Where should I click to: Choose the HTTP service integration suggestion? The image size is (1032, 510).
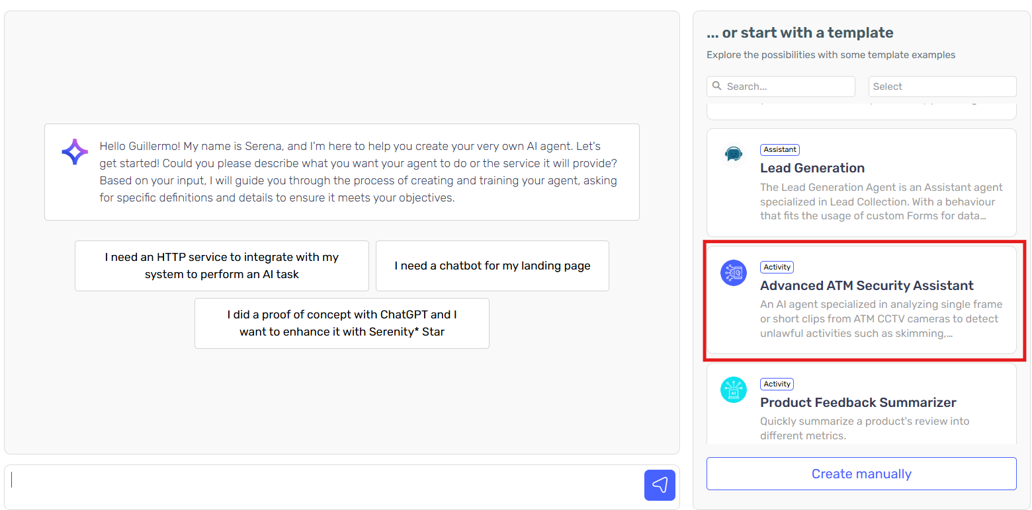222,266
